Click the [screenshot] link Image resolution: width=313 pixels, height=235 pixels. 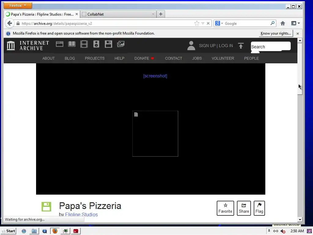click(x=155, y=76)
